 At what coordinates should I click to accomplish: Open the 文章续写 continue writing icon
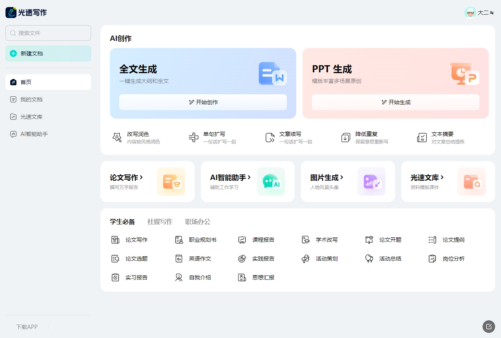(x=270, y=138)
